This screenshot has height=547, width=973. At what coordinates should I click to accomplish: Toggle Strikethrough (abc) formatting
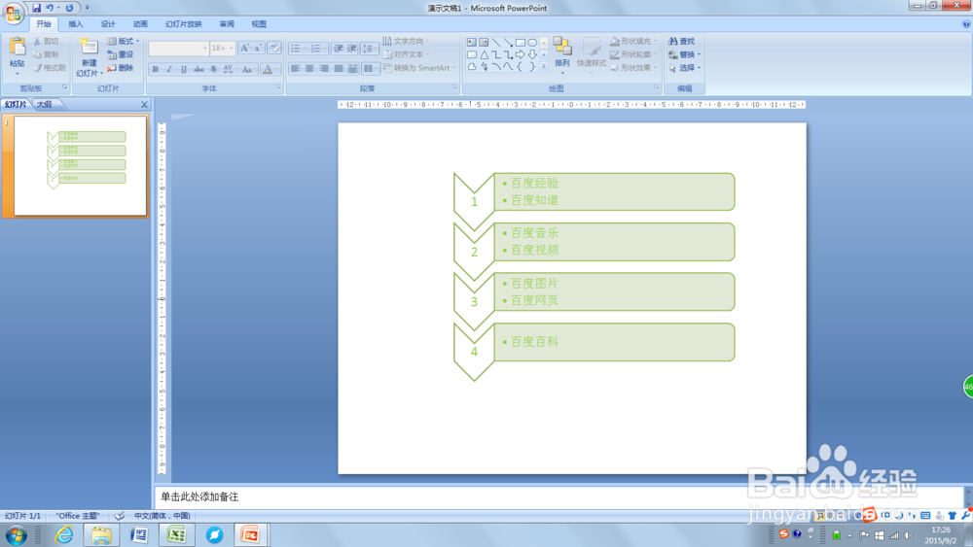point(198,69)
